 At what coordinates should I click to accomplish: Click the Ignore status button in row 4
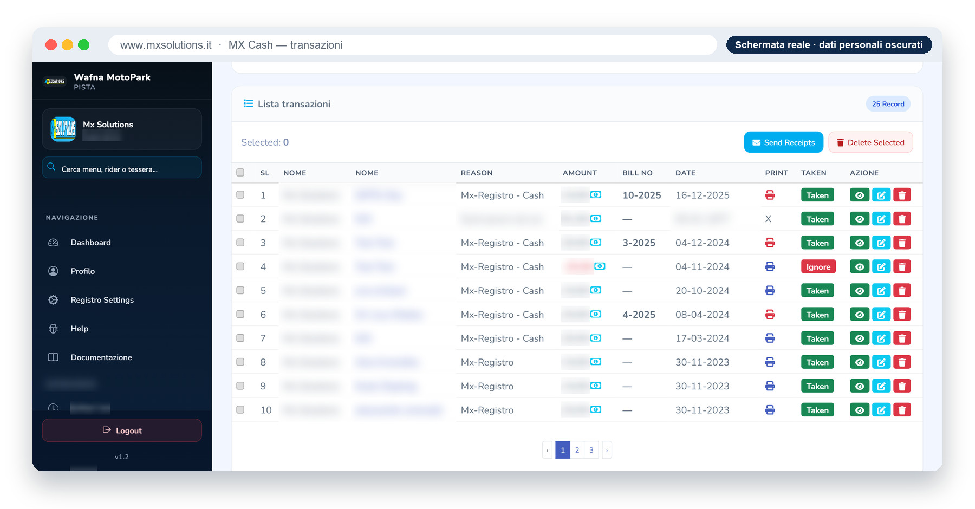click(x=818, y=266)
